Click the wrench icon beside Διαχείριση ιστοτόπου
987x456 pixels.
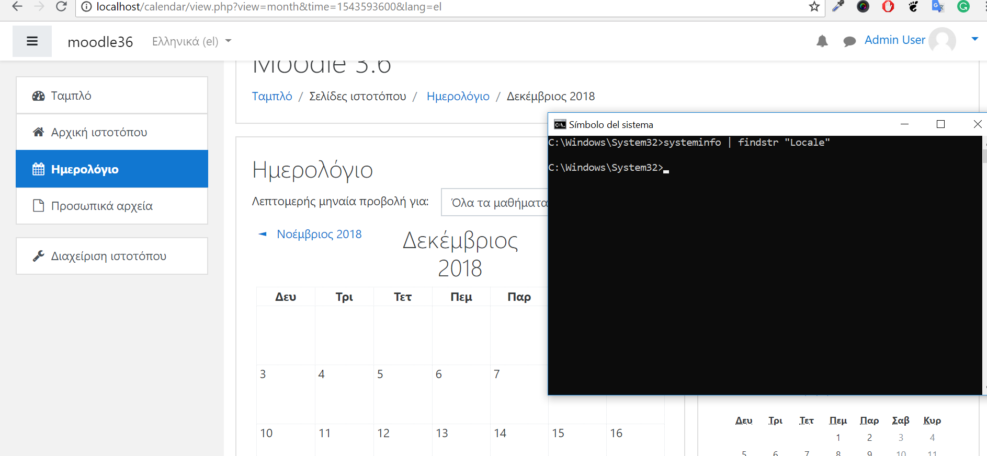(x=38, y=256)
